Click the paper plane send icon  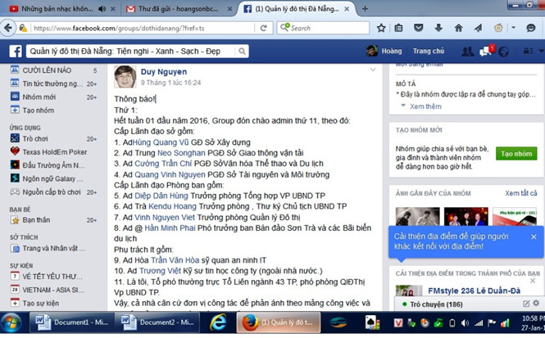[x=479, y=28]
